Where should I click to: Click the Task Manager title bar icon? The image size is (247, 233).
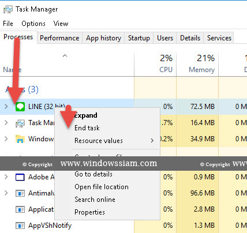(x=8, y=9)
